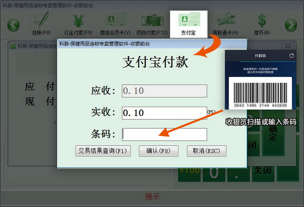The height and width of the screenshot is (207, 304).
Task: Refresh the 付款码 barcode on the phone image
Action: click(291, 56)
